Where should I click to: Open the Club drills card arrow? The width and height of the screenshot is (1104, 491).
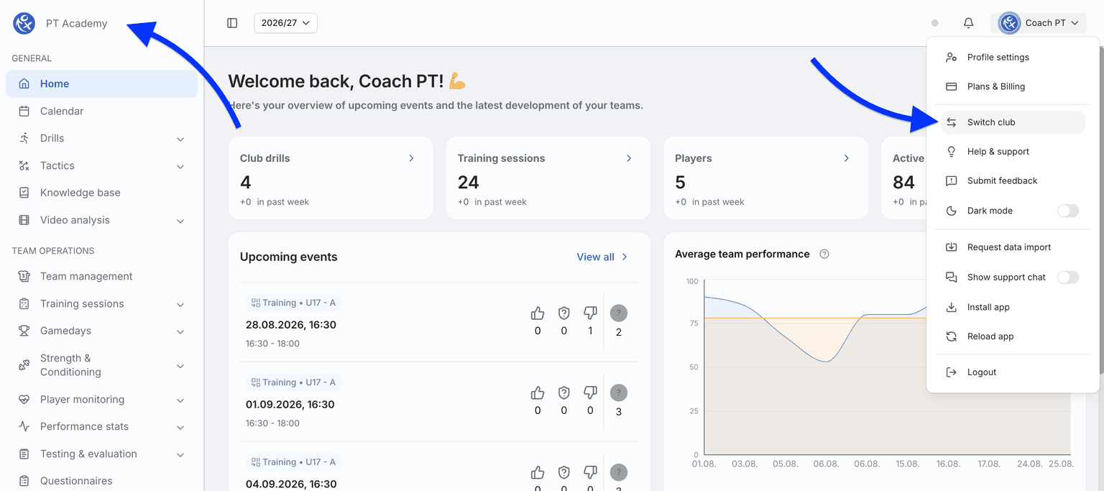coord(411,158)
